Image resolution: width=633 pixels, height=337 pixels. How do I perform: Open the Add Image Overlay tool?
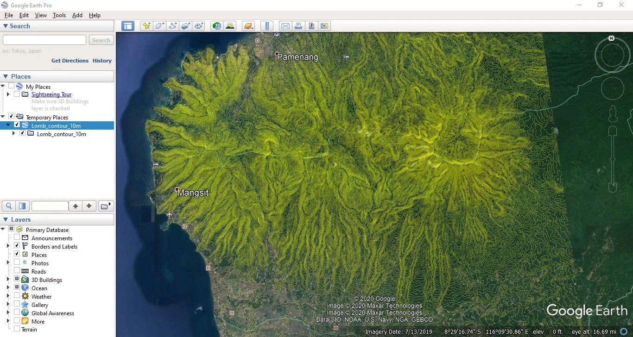pyautogui.click(x=186, y=25)
